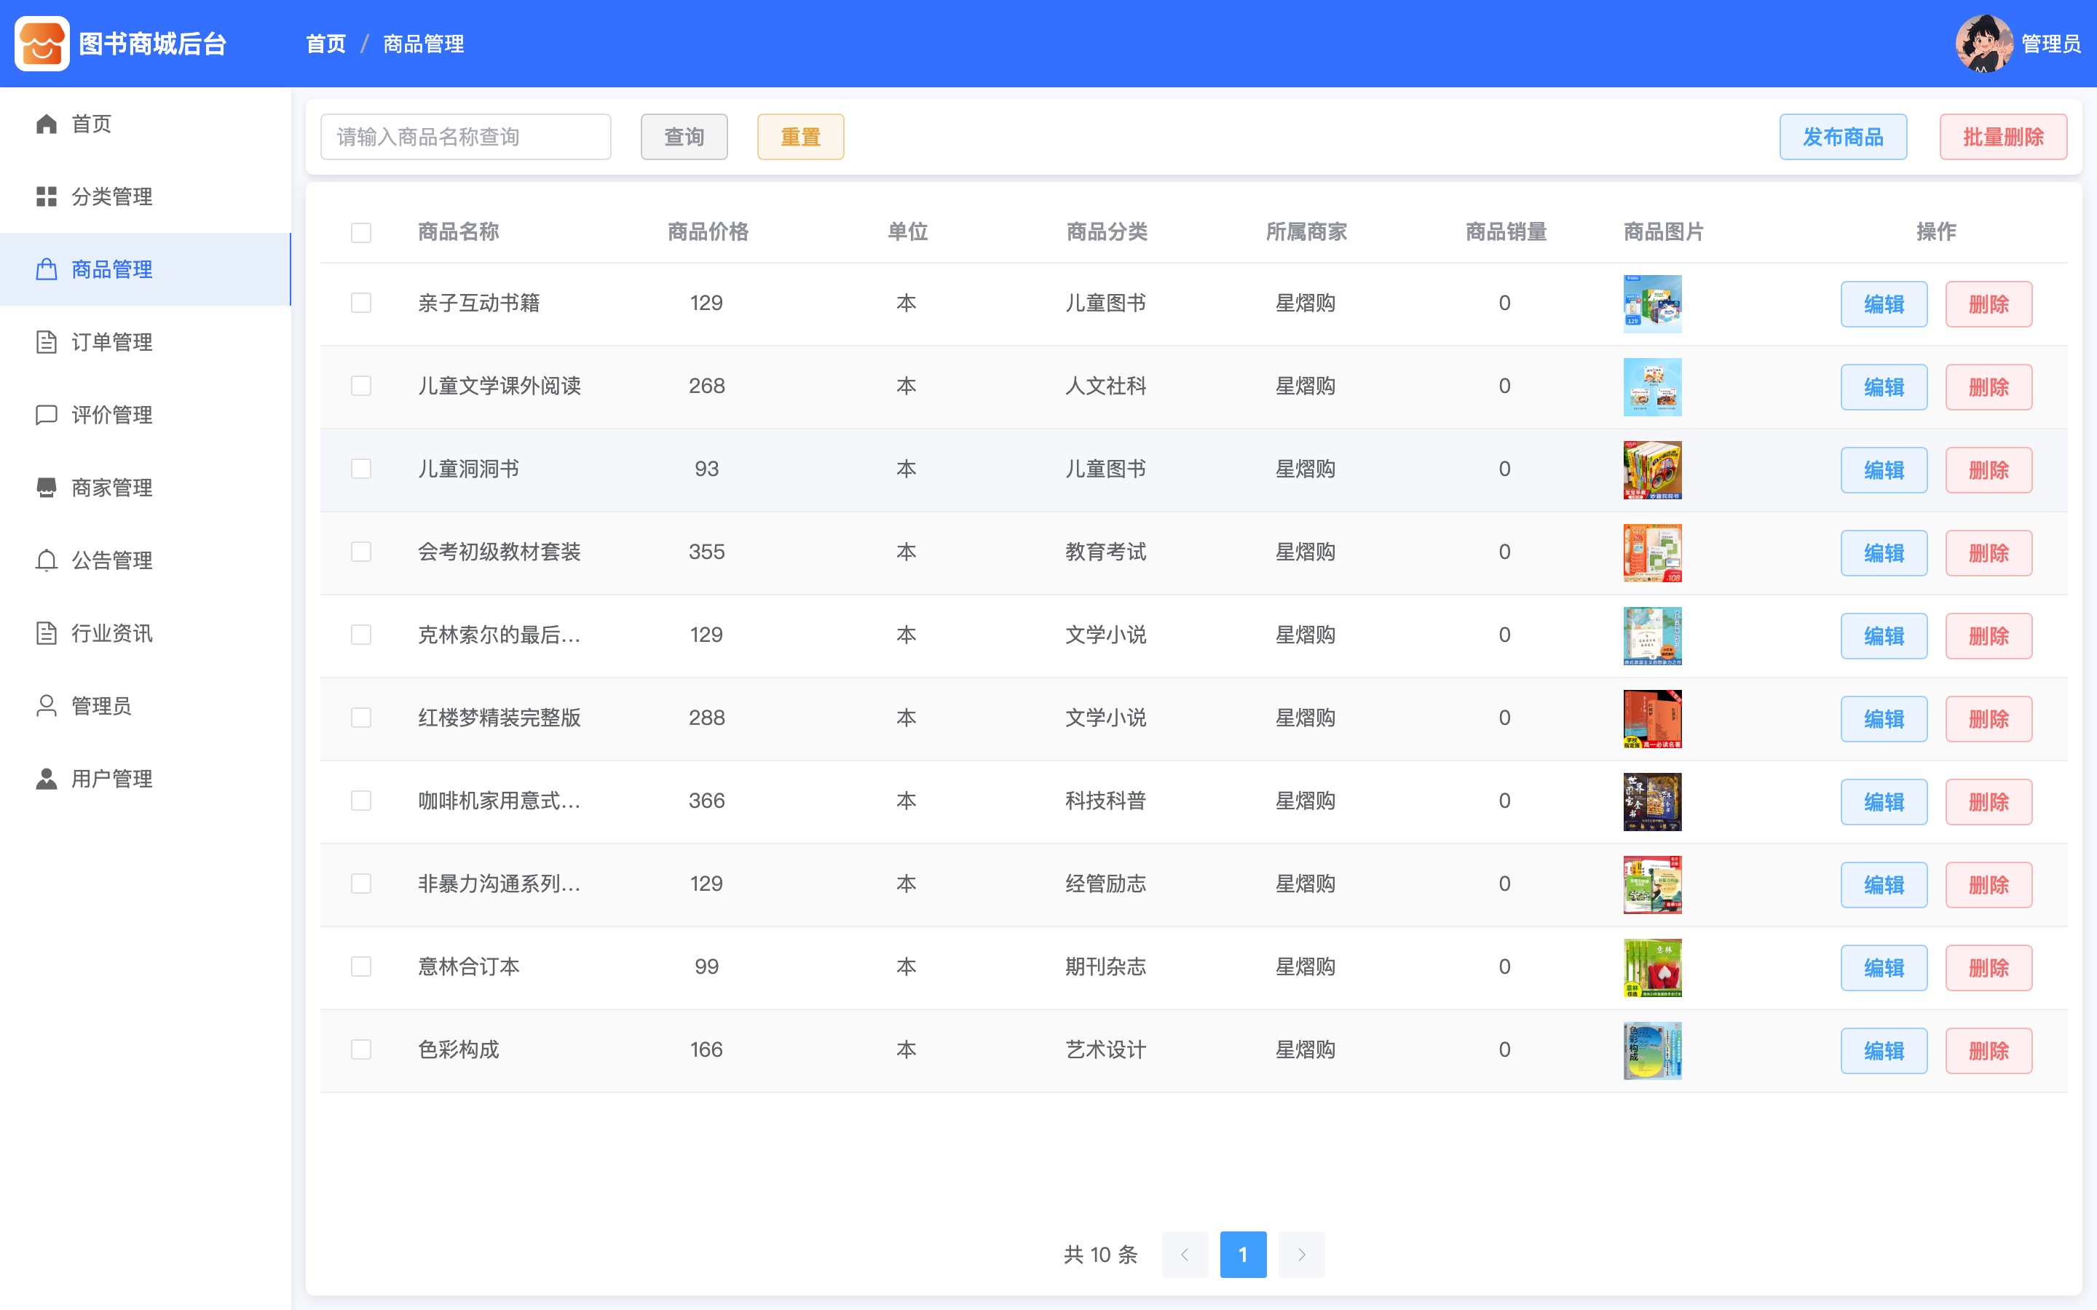
Task: Check the 儿童文学课外阅读 row checkbox
Action: [x=361, y=386]
